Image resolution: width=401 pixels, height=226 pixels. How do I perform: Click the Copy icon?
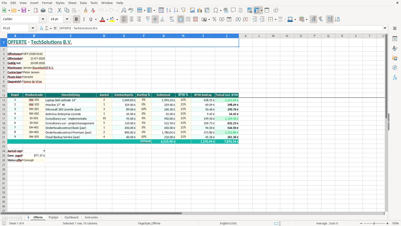pos(66,10)
